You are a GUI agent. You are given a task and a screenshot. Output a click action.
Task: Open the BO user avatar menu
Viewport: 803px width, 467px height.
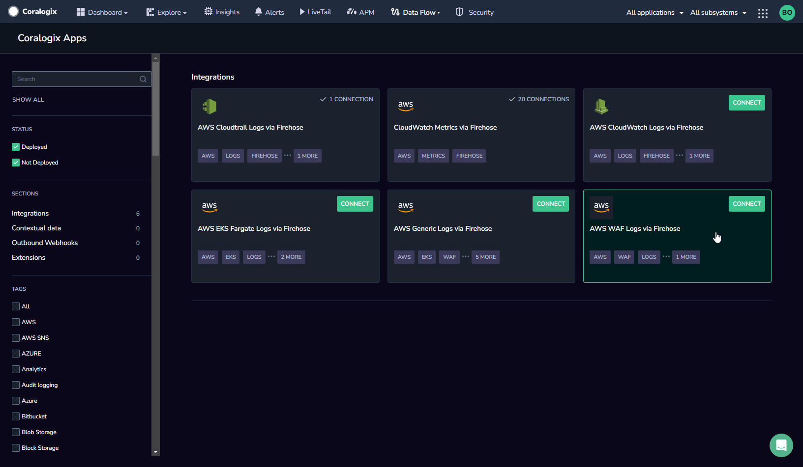(787, 13)
